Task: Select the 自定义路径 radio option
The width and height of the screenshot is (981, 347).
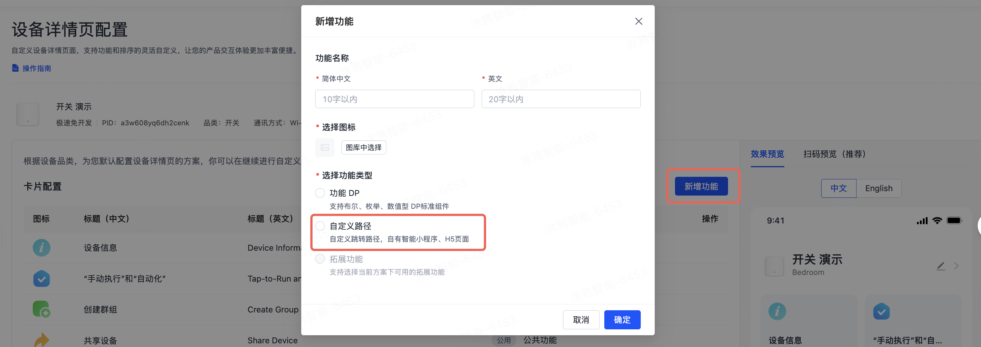Action: [320, 226]
